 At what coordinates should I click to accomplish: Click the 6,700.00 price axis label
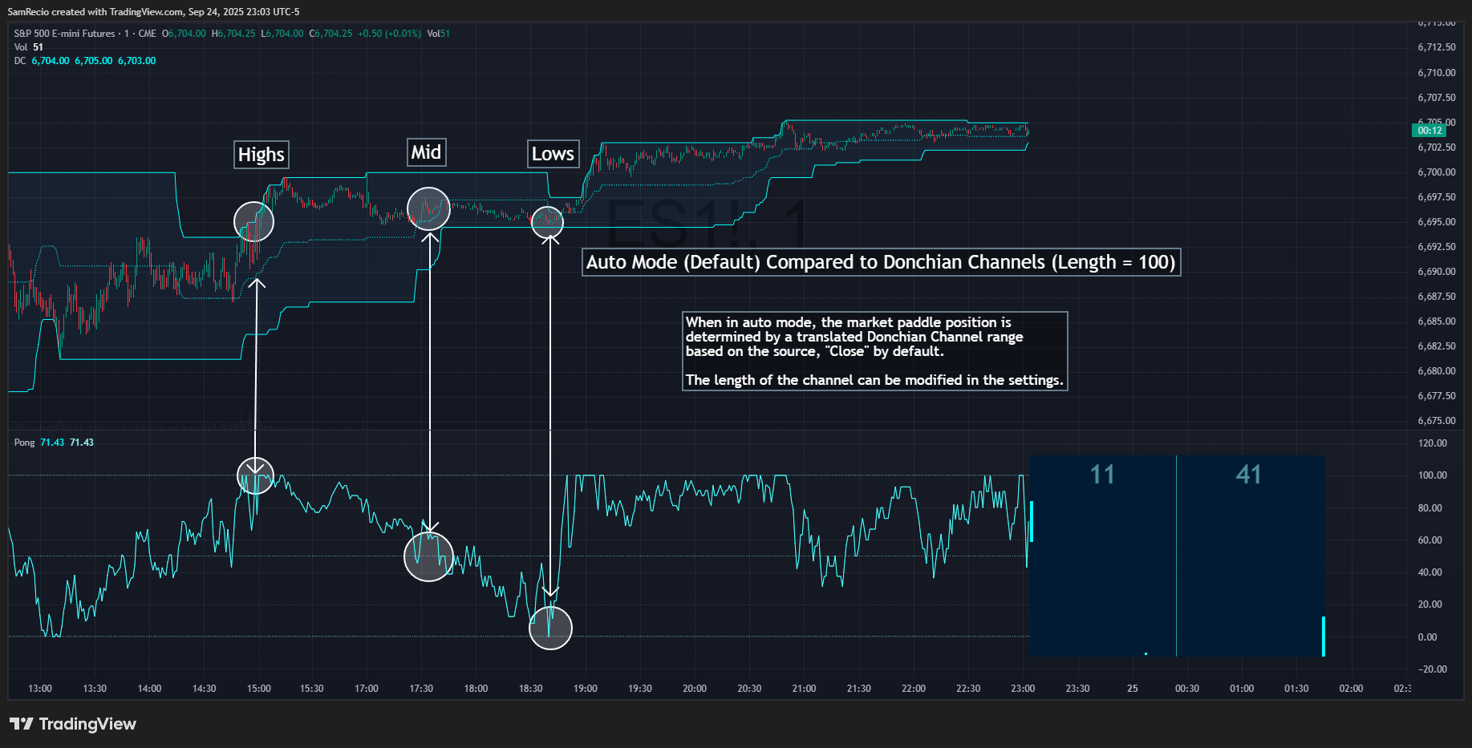[1437, 172]
